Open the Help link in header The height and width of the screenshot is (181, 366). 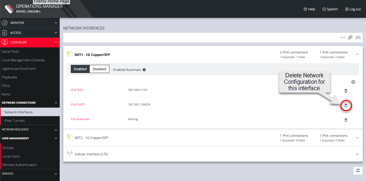(309, 9)
